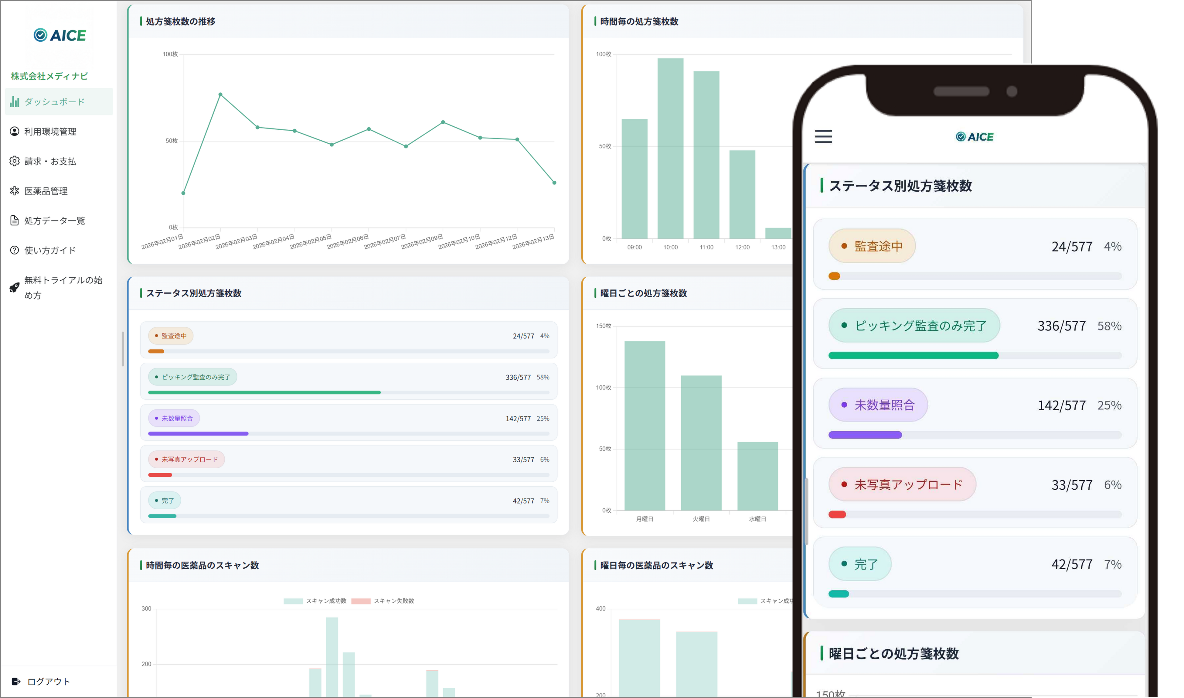
Task: Click the document icon for 処方データ一覧
Action: [15, 220]
